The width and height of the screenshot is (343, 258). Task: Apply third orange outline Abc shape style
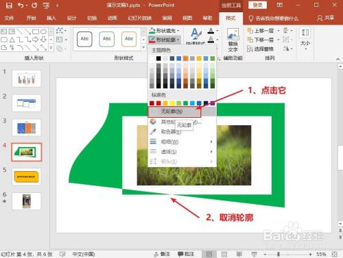coord(129,39)
